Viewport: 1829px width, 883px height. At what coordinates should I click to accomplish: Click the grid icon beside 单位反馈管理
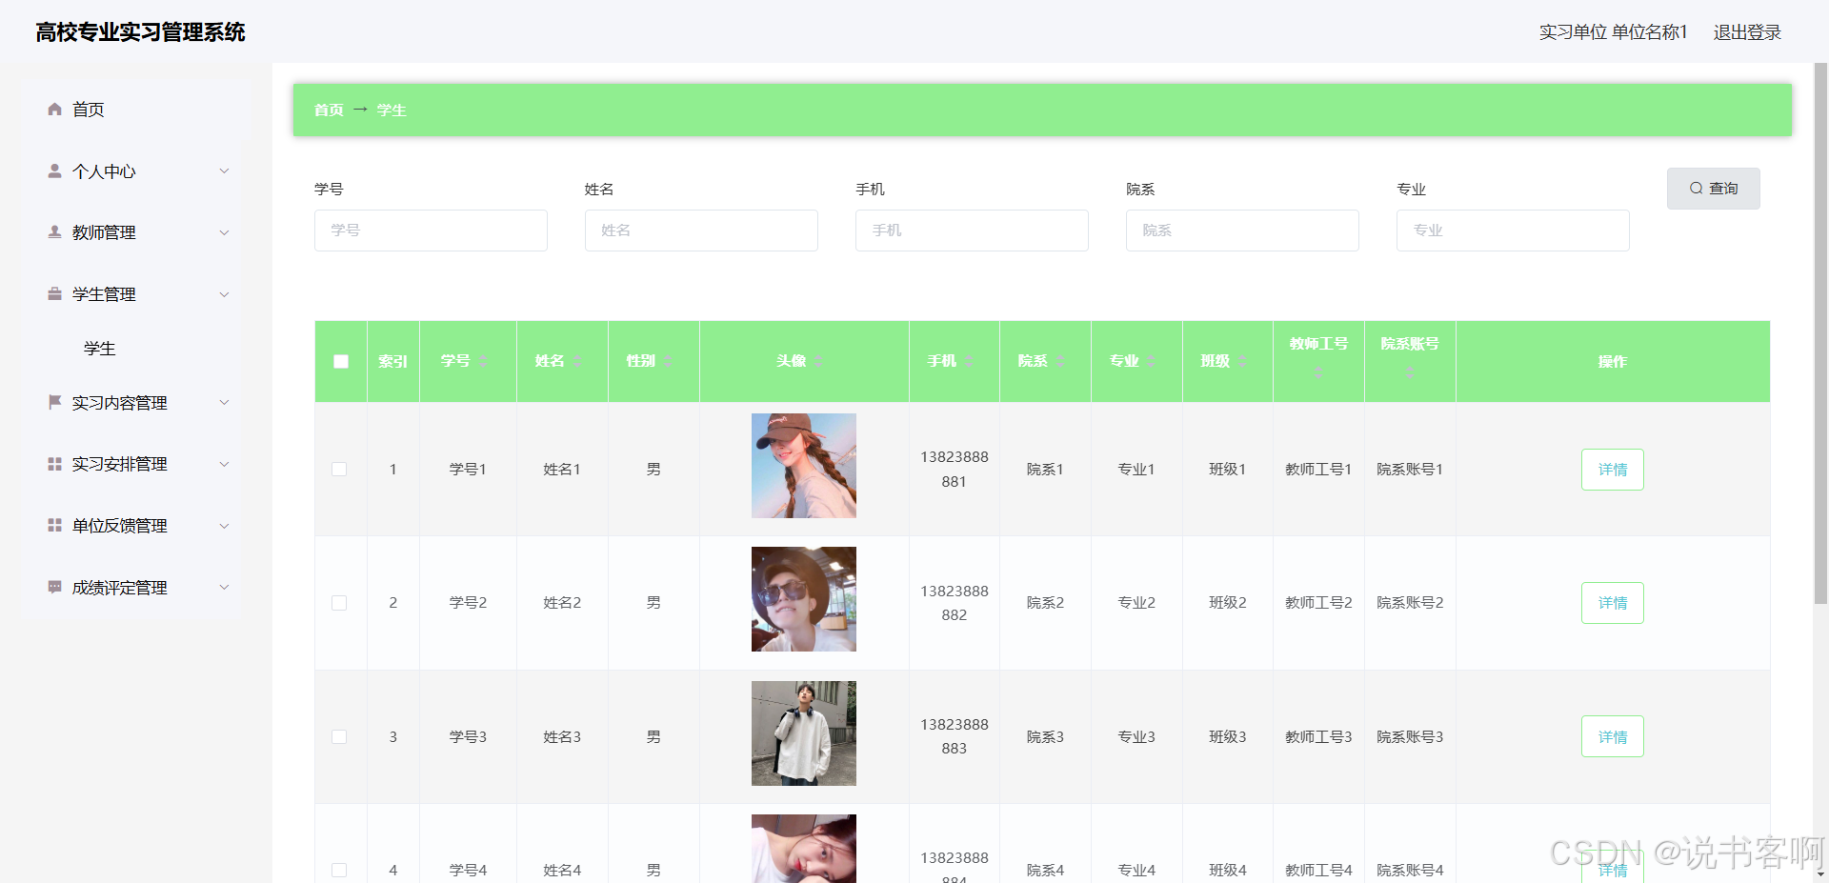tap(54, 525)
